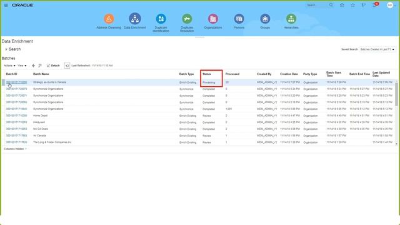400x225 pixels.
Task: Click the Processed value '1,001' cell
Action: point(229,109)
